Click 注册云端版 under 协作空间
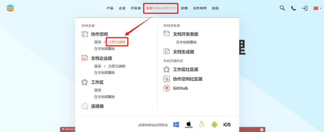 coord(117,42)
